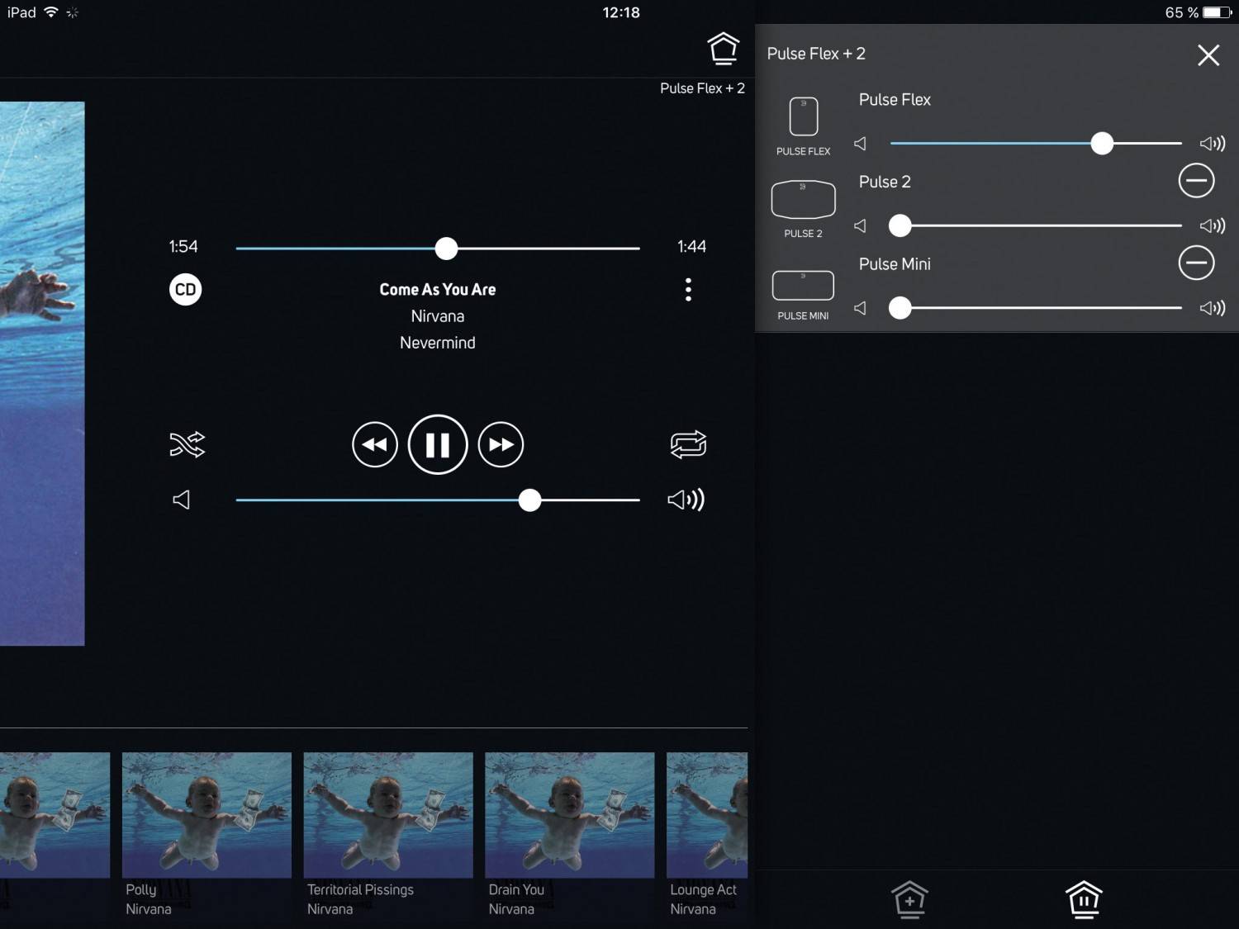Select the Pulse Flex speaker icon
The image size is (1239, 929).
coord(804,116)
